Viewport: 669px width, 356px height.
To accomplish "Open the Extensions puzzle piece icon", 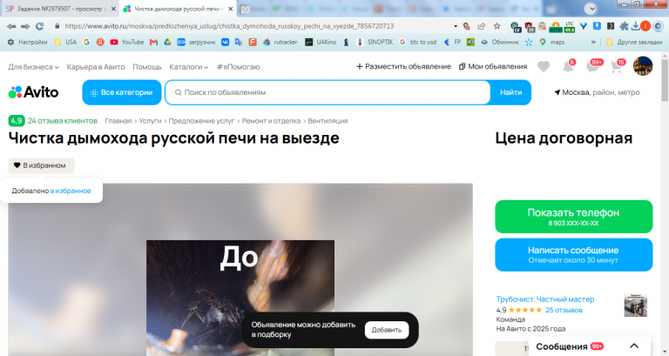I will point(624,26).
